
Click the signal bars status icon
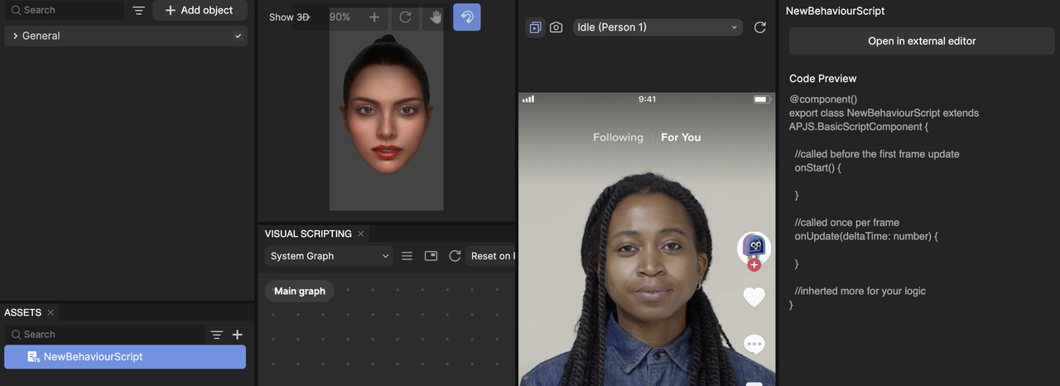click(x=528, y=99)
